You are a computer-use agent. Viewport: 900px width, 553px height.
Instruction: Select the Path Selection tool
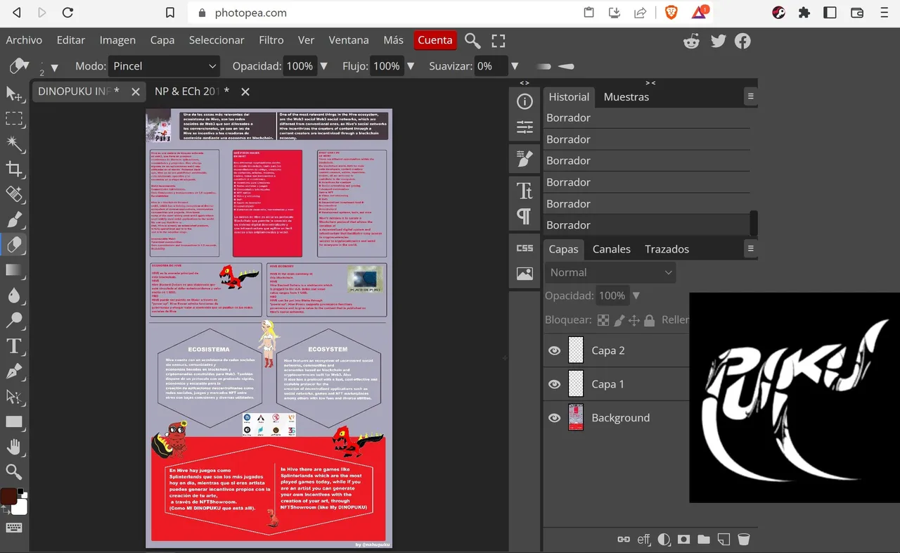click(14, 397)
